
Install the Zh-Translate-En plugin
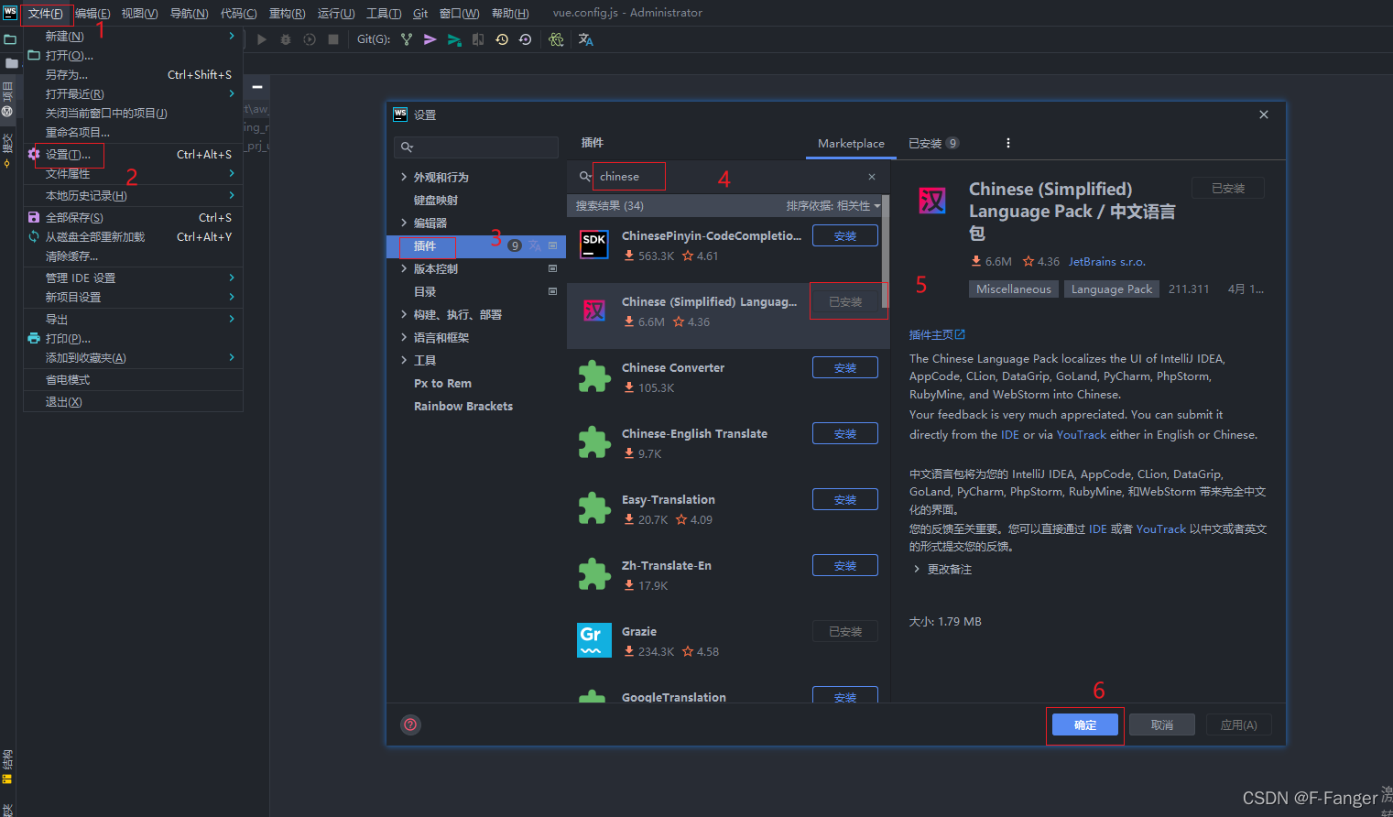[845, 565]
